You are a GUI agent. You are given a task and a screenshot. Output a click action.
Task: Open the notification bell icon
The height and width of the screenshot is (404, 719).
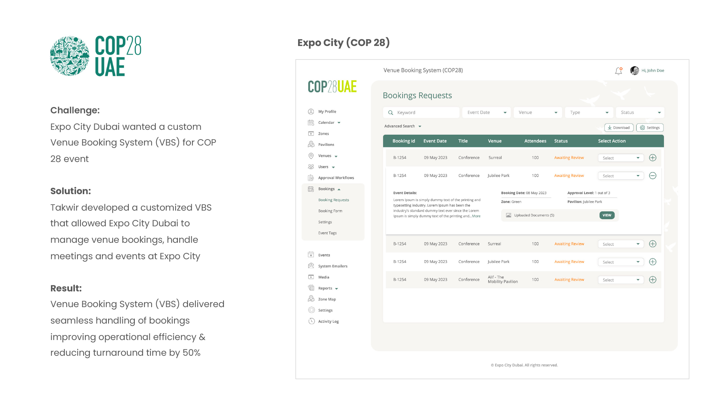click(x=619, y=71)
